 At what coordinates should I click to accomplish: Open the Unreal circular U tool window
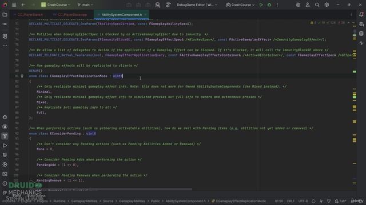click(x=5, y=126)
